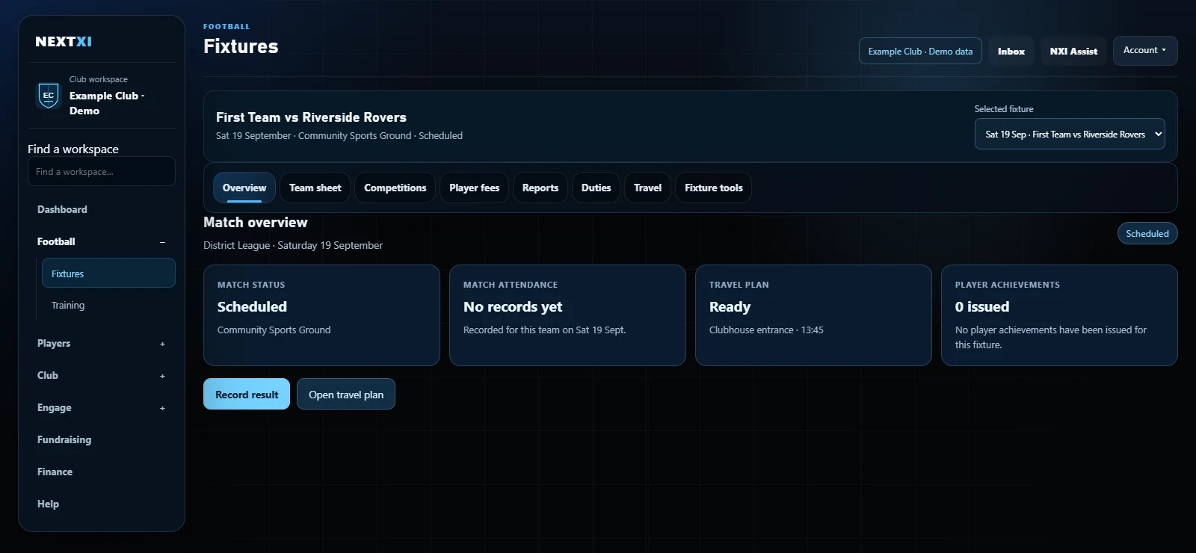Click the NEXTXI logo
This screenshot has height=553, width=1196.
(64, 42)
